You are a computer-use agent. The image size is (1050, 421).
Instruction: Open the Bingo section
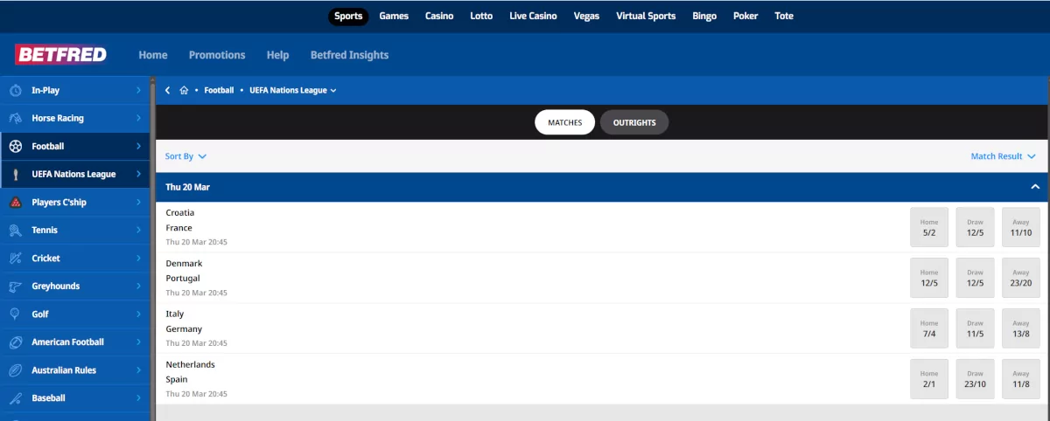tap(704, 16)
